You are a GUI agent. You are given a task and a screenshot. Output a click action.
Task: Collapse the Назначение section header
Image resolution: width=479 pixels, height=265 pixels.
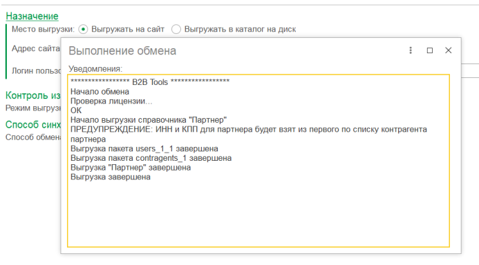[32, 16]
